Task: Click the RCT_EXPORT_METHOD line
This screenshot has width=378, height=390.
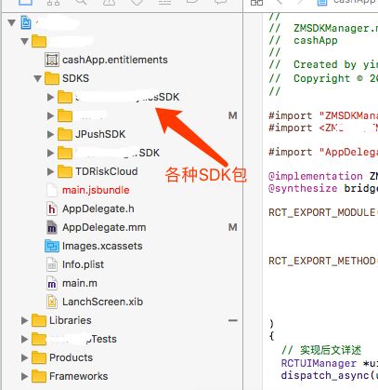Action: (323, 261)
